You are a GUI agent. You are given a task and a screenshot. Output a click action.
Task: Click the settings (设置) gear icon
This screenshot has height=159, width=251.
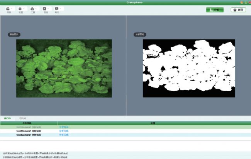tap(20, 9)
